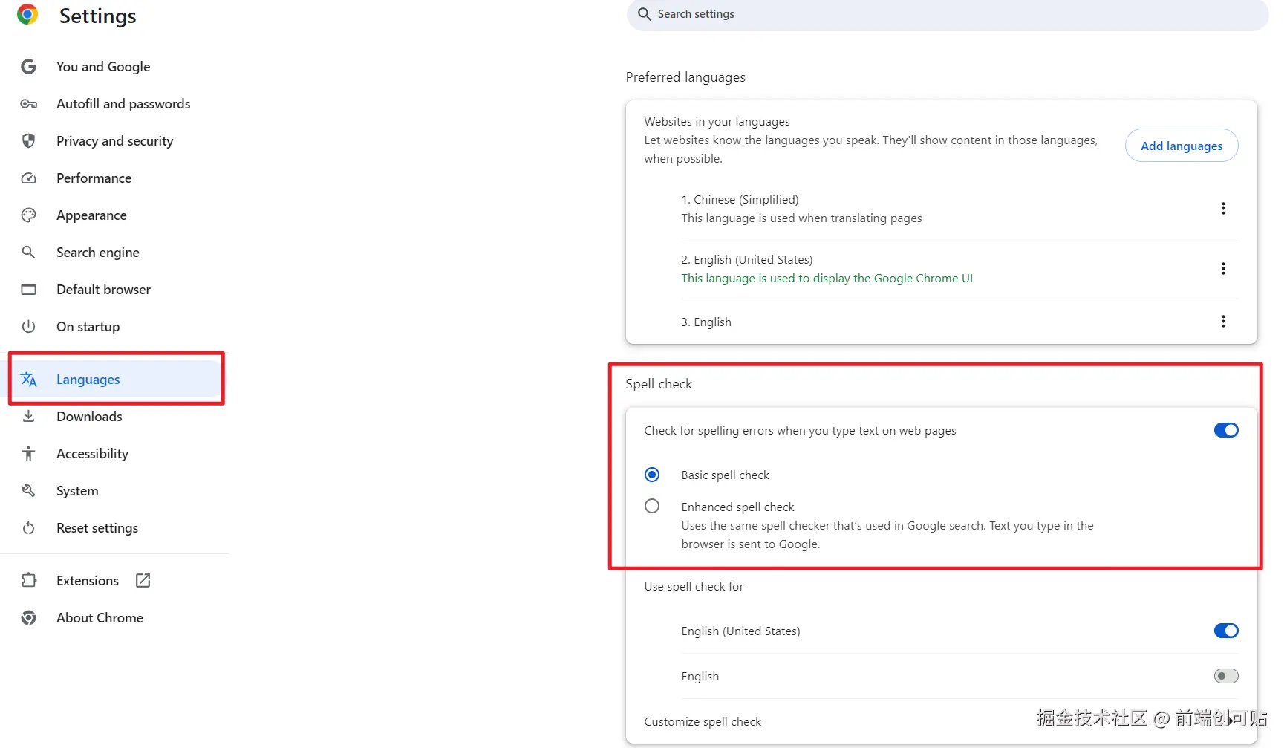Click the Chrome logo icon
1287x748 pixels.
27,15
